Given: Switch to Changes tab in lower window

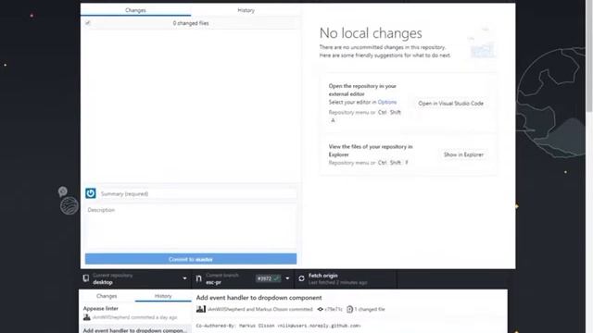Looking at the screenshot, I should tap(107, 296).
